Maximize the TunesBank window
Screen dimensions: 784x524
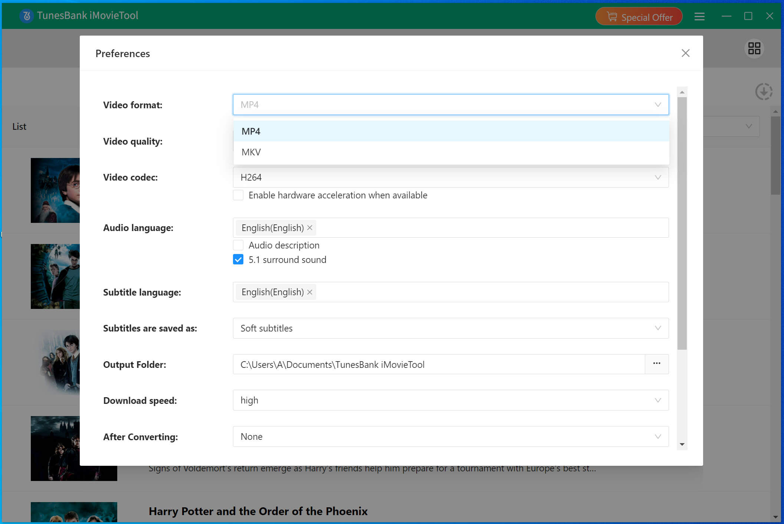pos(748,16)
